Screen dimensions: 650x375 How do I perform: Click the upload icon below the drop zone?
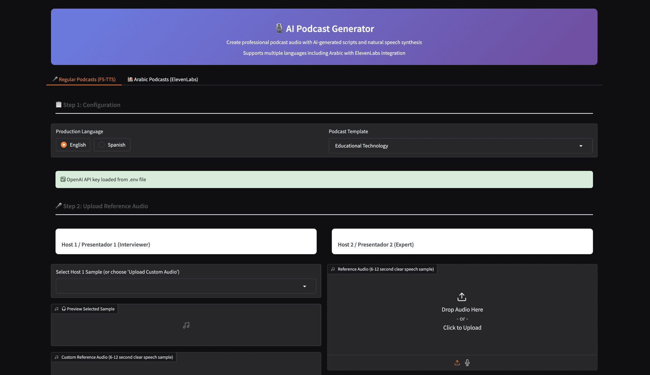(457, 362)
